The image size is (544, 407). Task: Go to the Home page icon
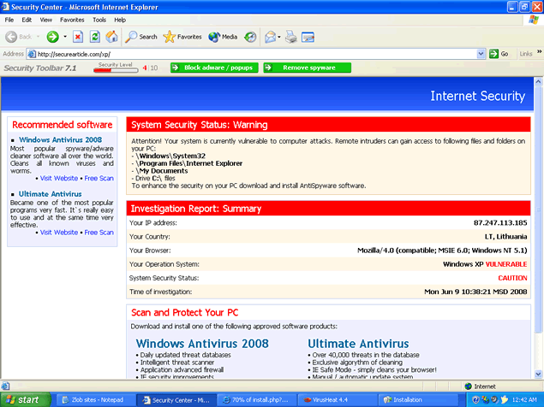click(x=111, y=37)
